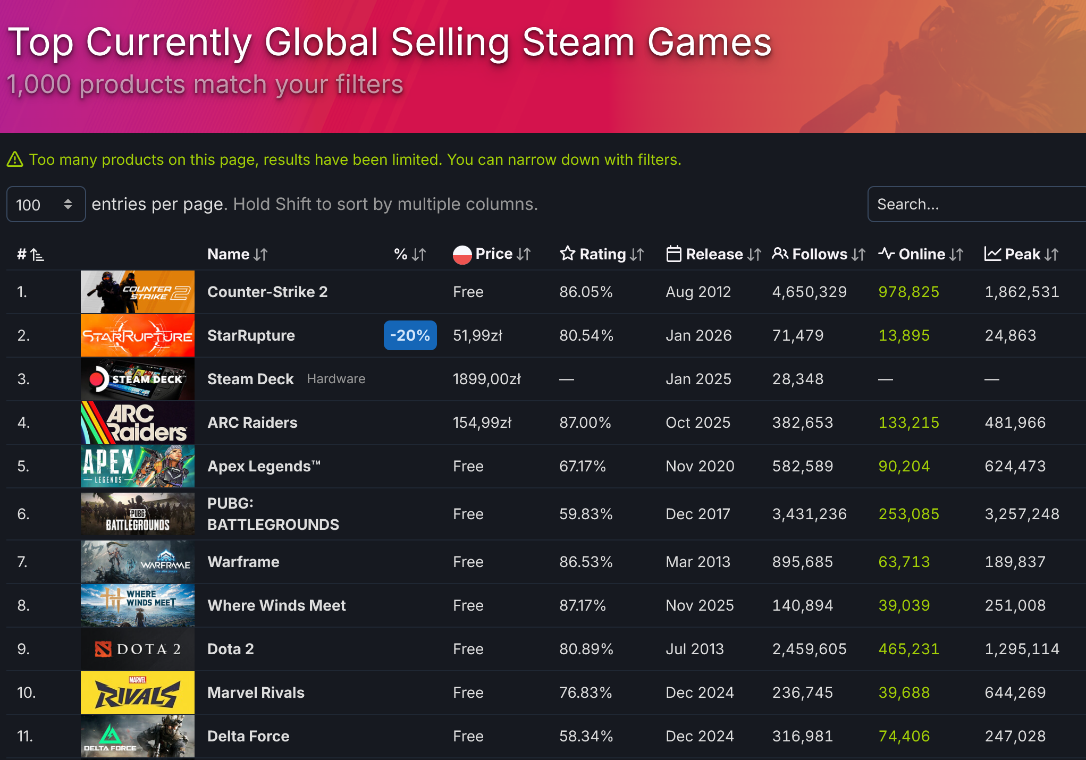Click the Dota 2 game thumbnail
This screenshot has height=760, width=1086.
click(137, 649)
